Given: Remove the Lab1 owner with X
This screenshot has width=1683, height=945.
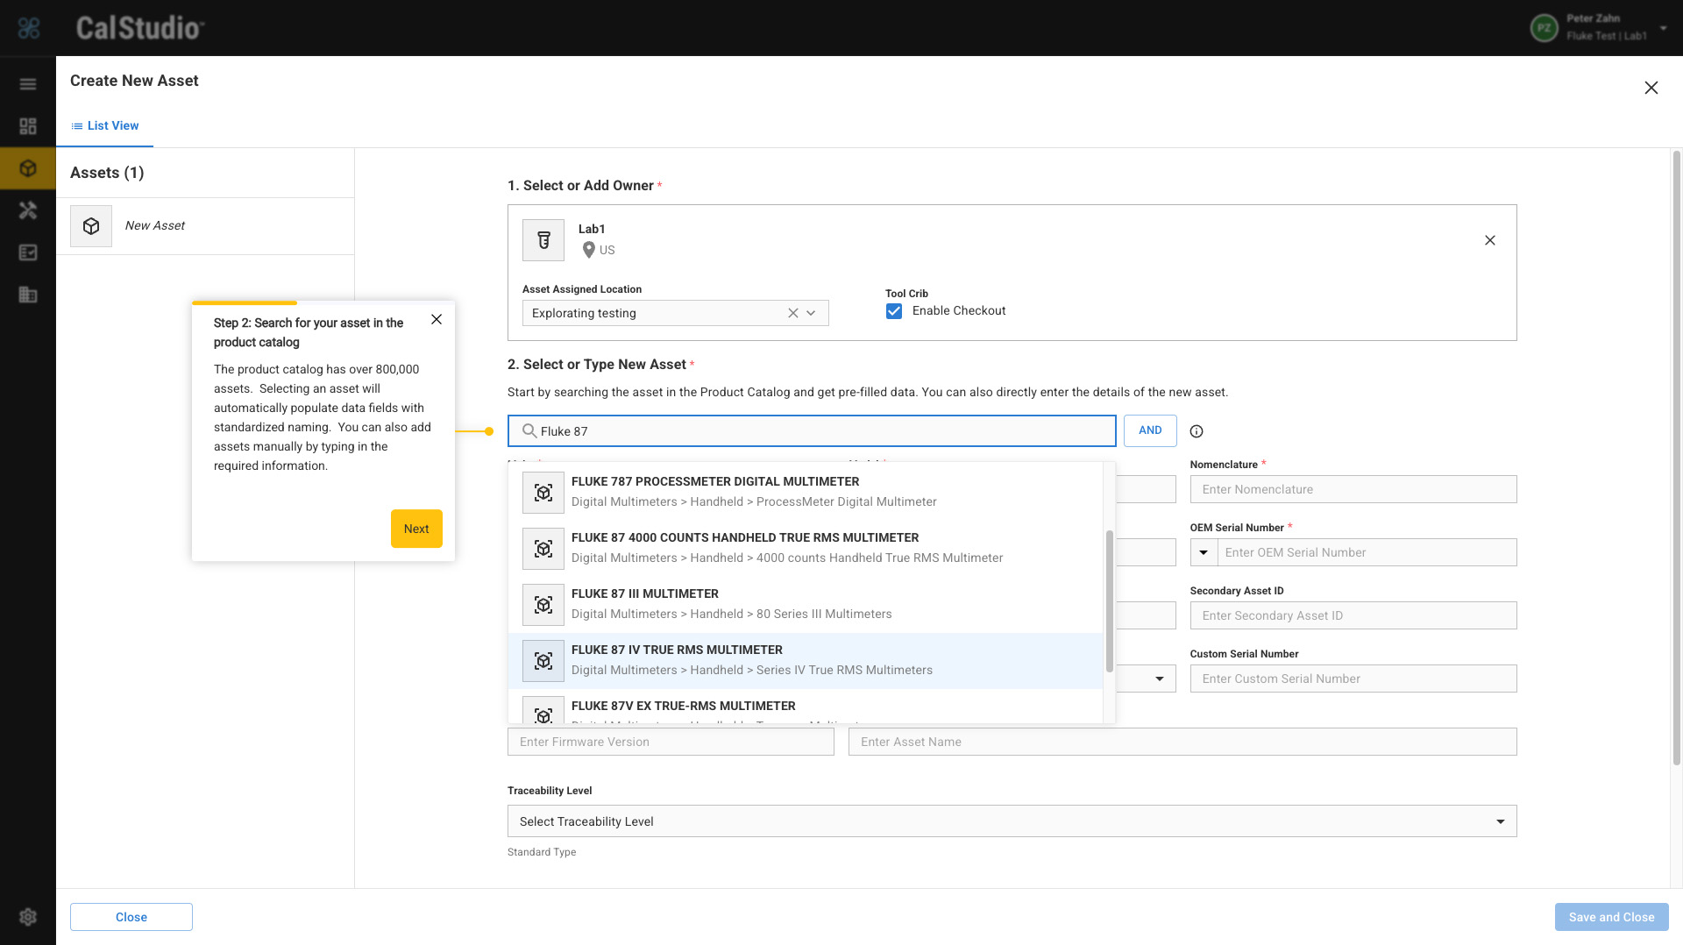Looking at the screenshot, I should click(x=1490, y=240).
